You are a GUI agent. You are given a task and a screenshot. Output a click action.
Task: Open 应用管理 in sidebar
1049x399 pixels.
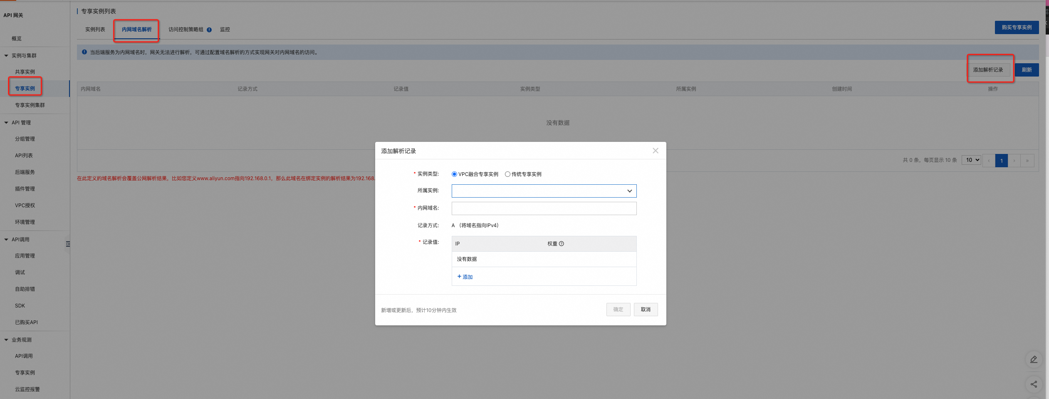pos(25,256)
